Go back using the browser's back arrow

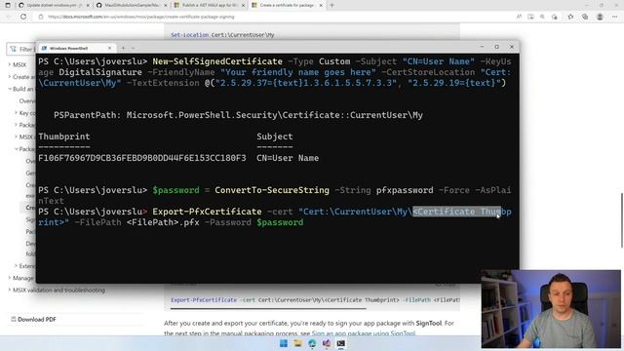pos(9,17)
